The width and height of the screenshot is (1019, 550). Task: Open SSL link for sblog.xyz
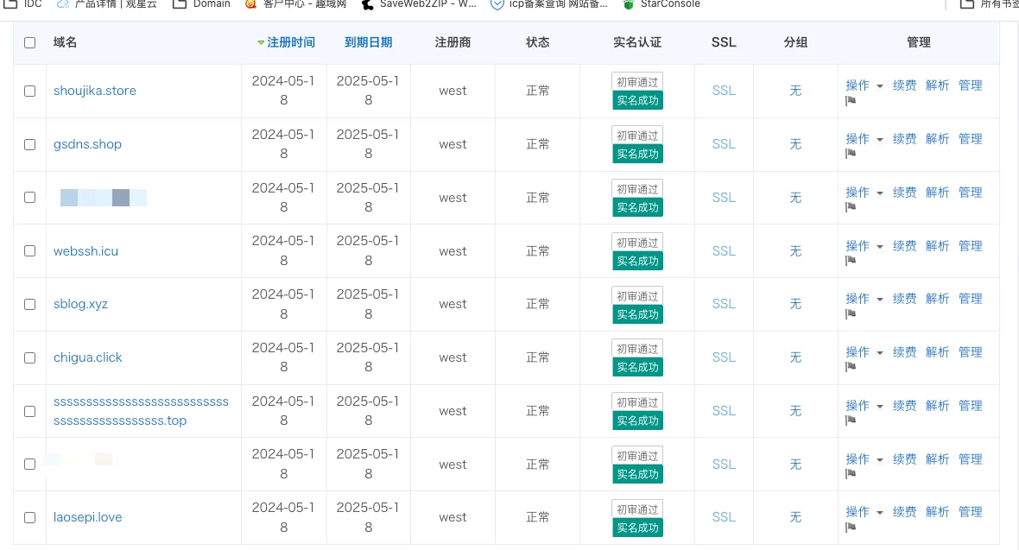pyautogui.click(x=724, y=304)
